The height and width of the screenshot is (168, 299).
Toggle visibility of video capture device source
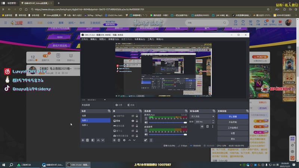point(133,136)
